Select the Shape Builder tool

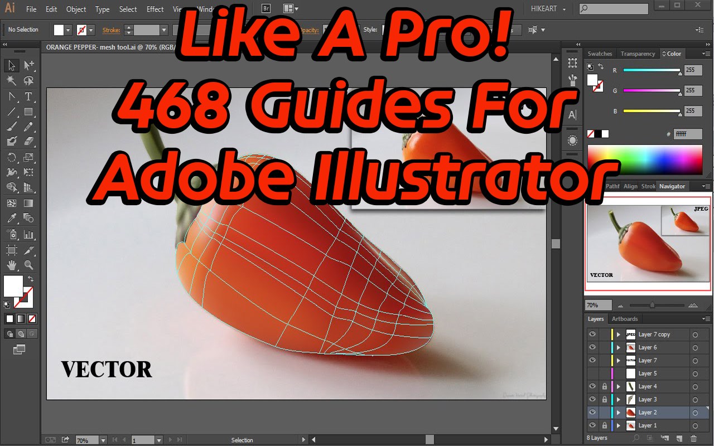tap(12, 187)
